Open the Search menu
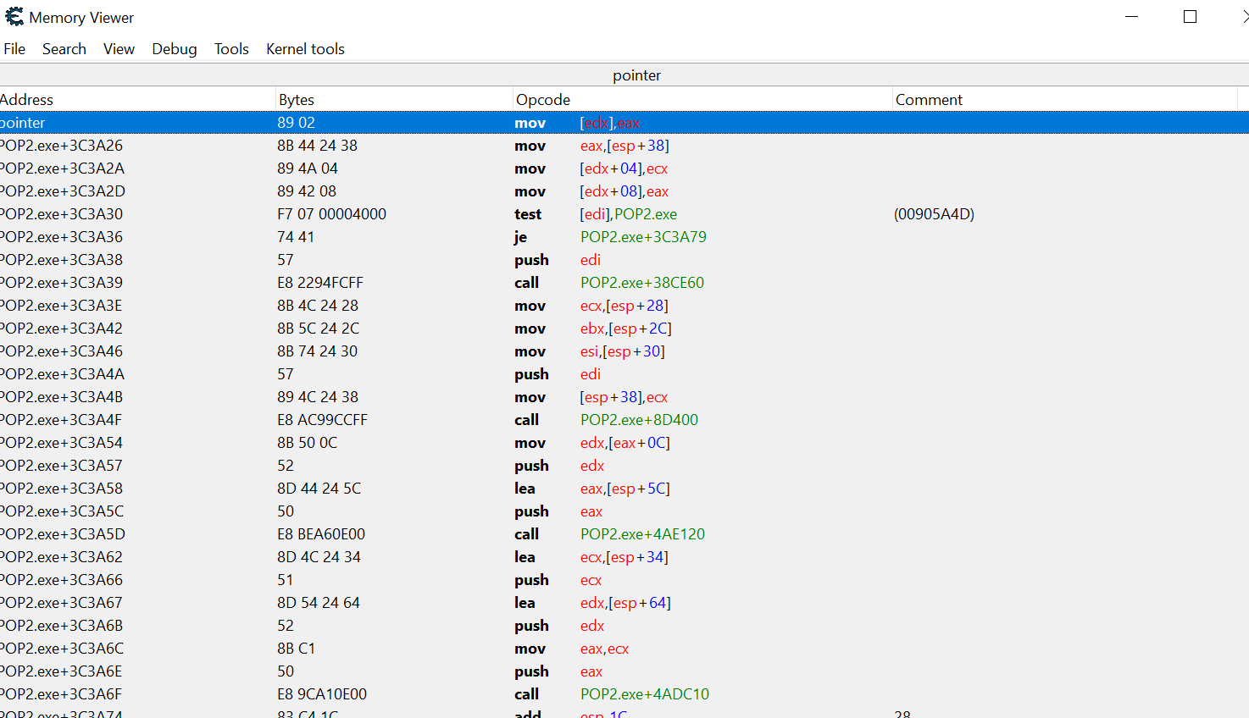The height and width of the screenshot is (718, 1249). [64, 49]
